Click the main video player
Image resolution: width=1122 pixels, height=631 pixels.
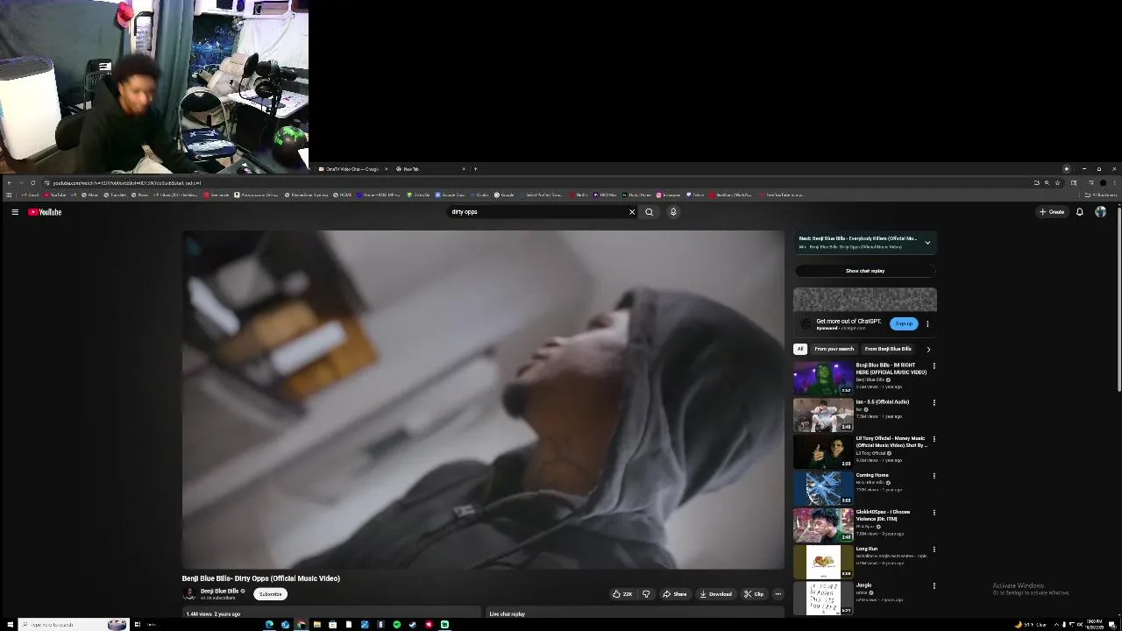[483, 400]
